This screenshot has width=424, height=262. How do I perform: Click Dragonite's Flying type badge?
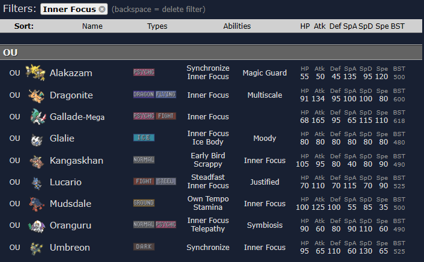coord(166,94)
